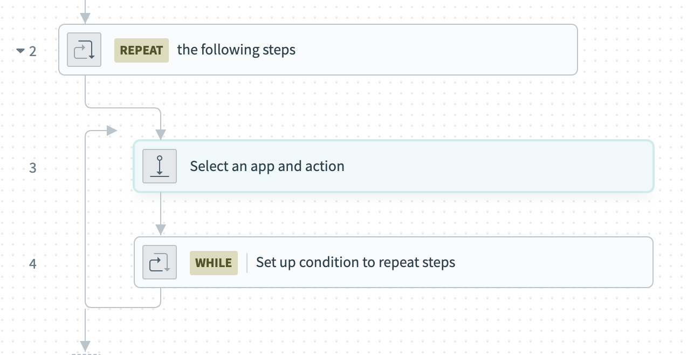Image resolution: width=687 pixels, height=355 pixels.
Task: Select step number 2 beside the REPEAT block
Action: [33, 50]
